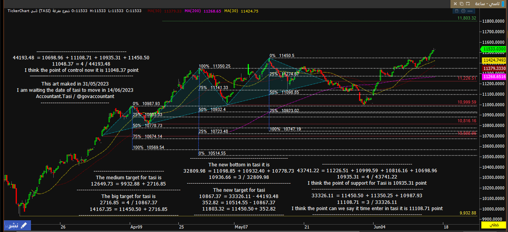Image resolution: width=508 pixels, height=232 pixels.
Task: Open the three-dots more options icon
Action: [x=470, y=11]
